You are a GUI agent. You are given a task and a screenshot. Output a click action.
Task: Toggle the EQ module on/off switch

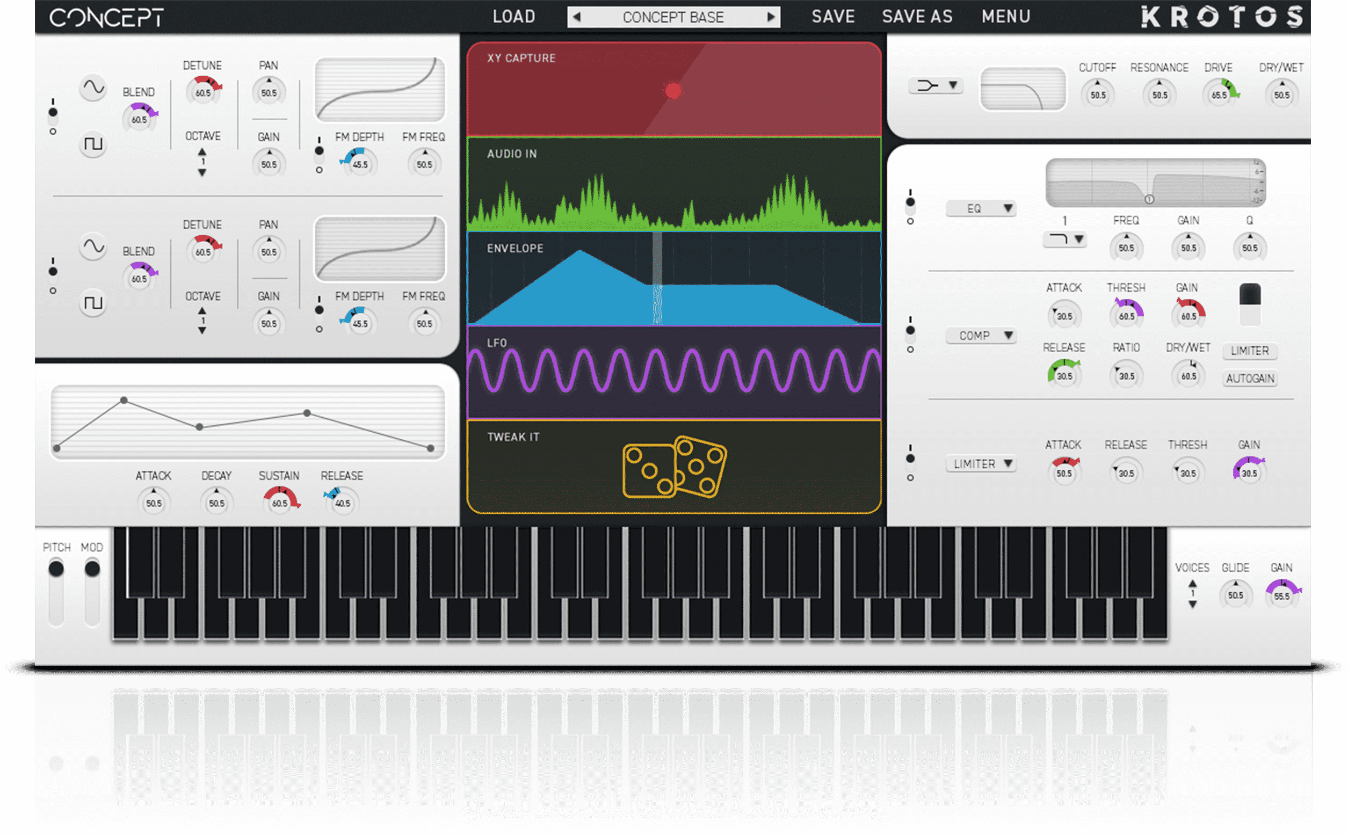[x=910, y=206]
